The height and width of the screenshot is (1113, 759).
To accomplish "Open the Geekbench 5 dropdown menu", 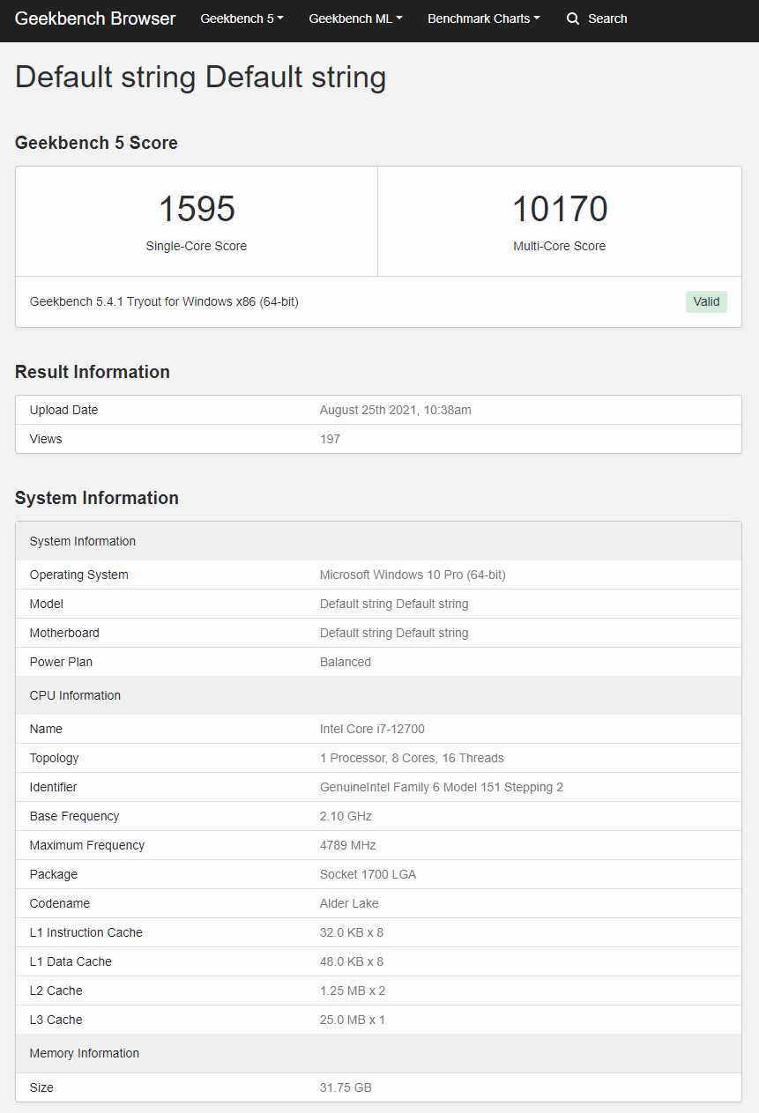I will [242, 19].
